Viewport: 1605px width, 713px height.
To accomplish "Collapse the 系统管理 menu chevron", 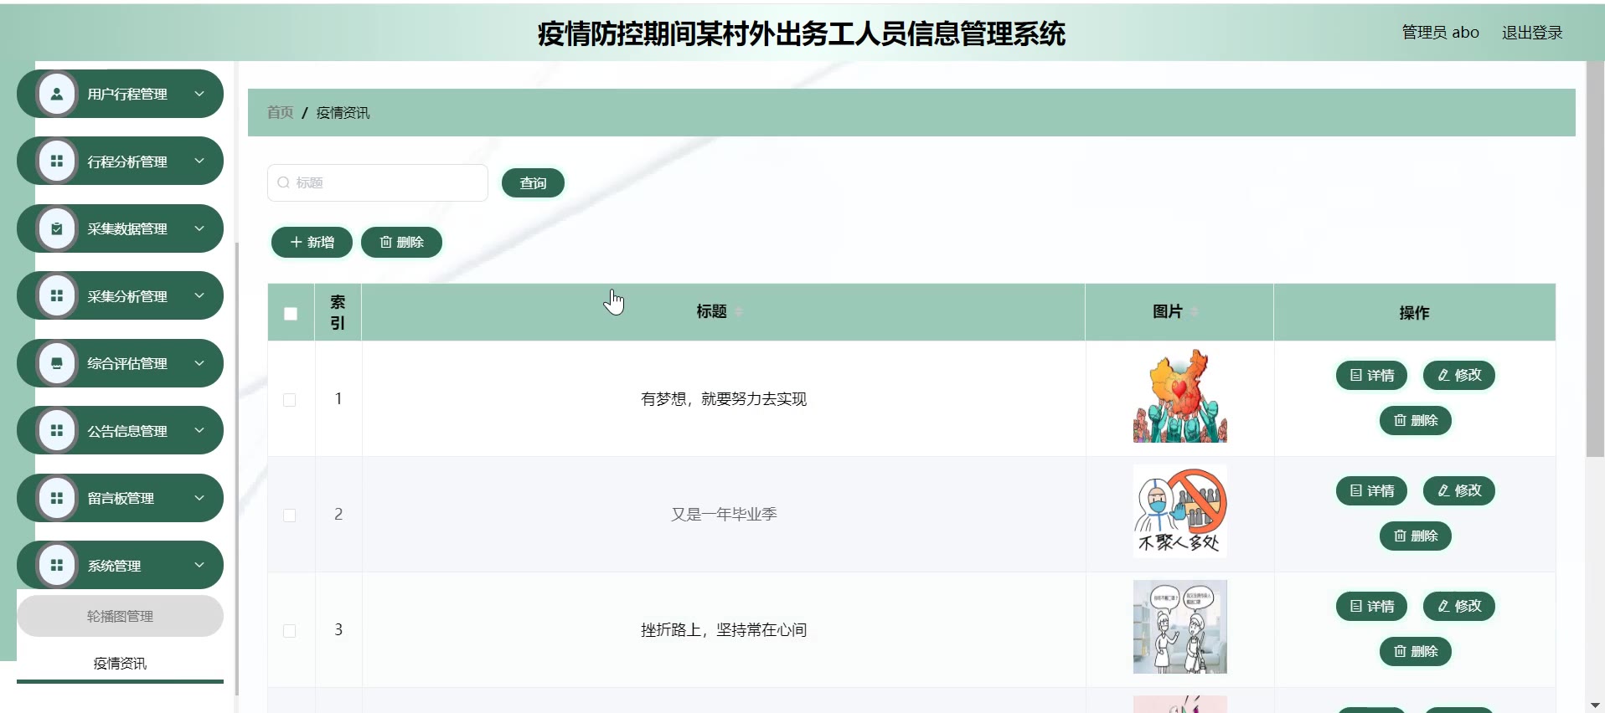I will 199,565.
